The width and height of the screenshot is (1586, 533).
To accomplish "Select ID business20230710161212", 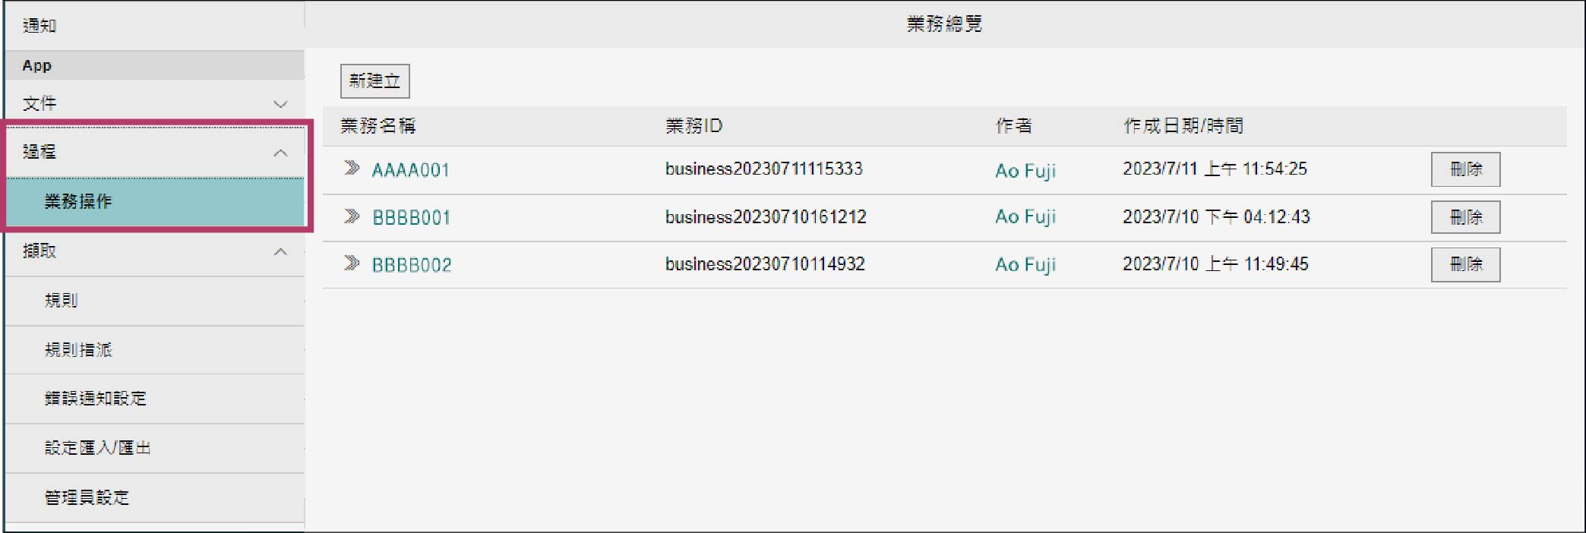I will pyautogui.click(x=766, y=217).
